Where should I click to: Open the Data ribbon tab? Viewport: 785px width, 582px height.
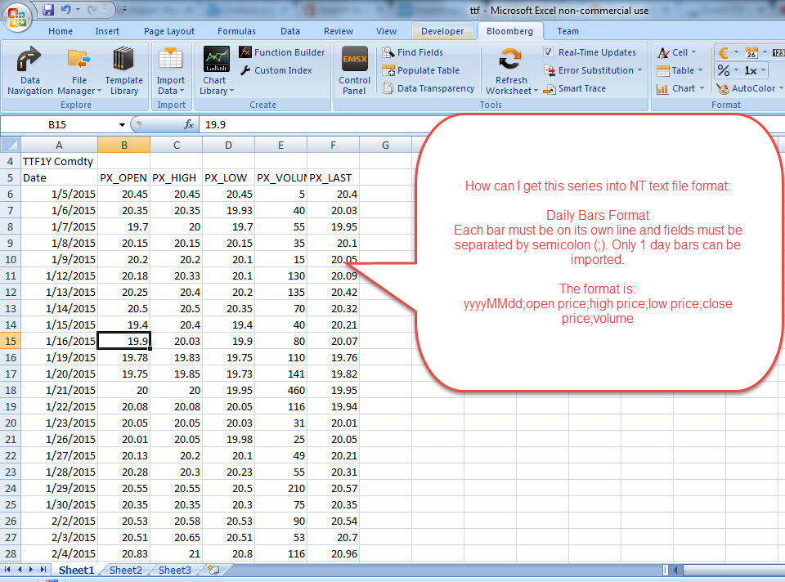click(290, 31)
